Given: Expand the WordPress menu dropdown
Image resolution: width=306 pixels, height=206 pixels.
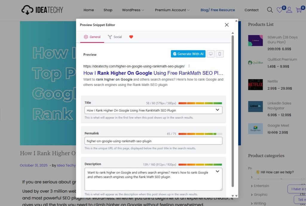Looking at the screenshot, I should point(133,10).
